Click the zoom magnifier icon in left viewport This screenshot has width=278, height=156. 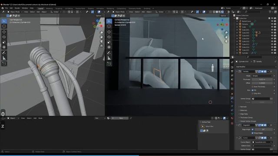coord(101,33)
